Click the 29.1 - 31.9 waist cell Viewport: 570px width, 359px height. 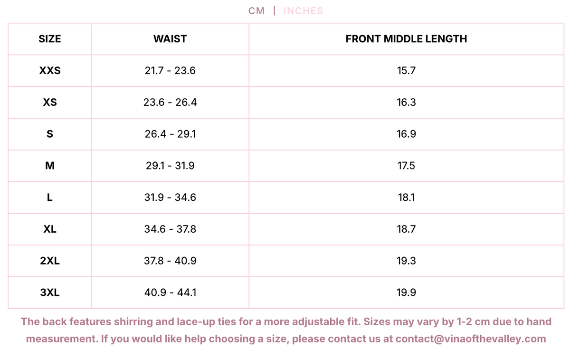coord(170,166)
